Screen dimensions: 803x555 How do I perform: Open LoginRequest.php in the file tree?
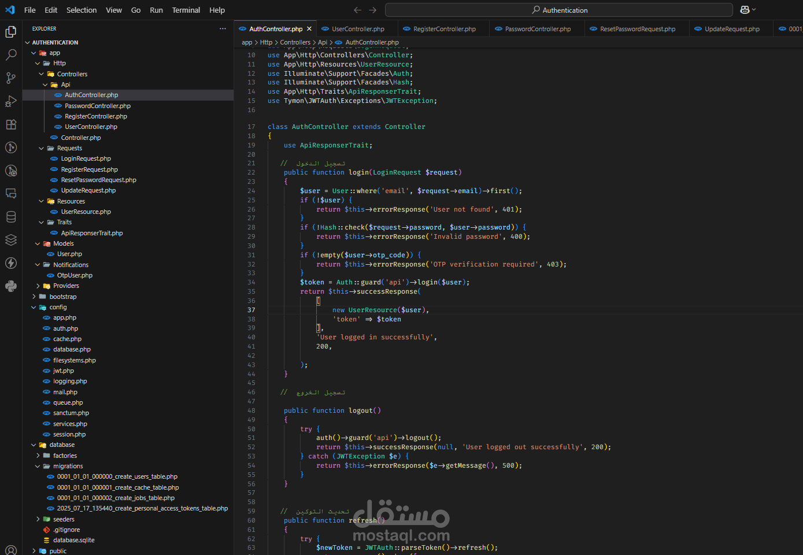[86, 158]
